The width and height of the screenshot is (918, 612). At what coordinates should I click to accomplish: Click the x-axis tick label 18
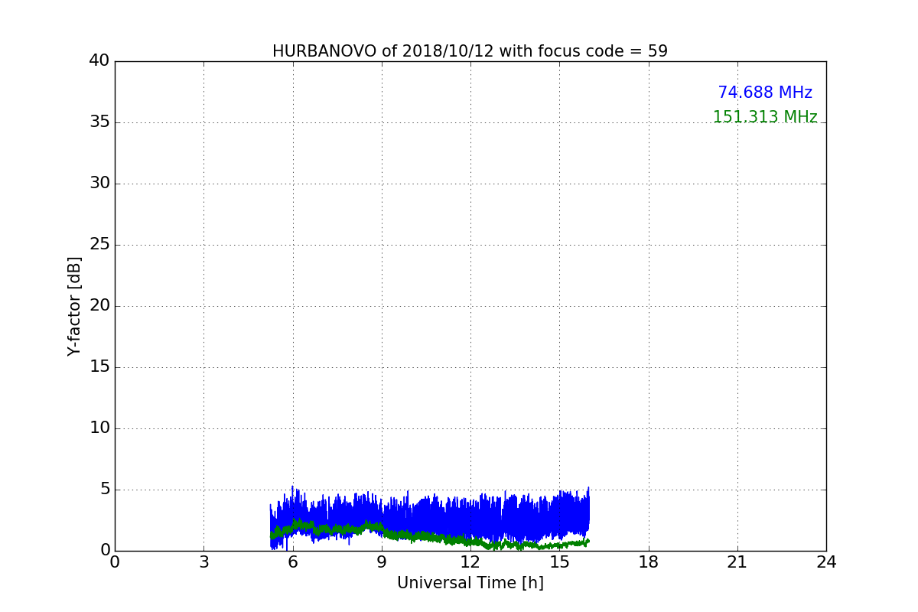tap(649, 562)
